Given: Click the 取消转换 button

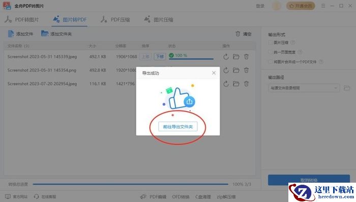Looking at the screenshot, I should point(309,180).
